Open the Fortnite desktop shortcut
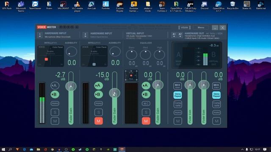Viewport: 271px width, 152px height. click(105, 5)
